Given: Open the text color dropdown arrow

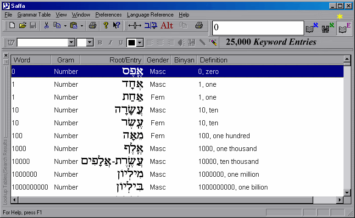Looking at the screenshot, I should click(x=140, y=42).
